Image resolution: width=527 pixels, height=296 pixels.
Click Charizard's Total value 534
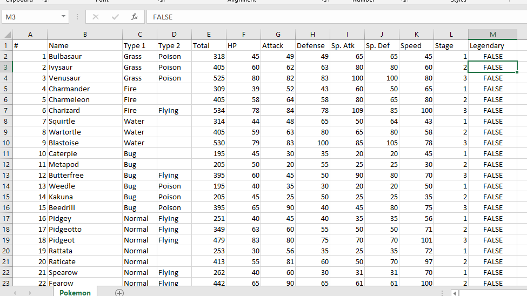[x=209, y=110]
